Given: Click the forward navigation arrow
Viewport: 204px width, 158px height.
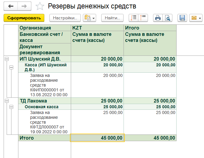Looking at the screenshot, I should pos(24,6).
